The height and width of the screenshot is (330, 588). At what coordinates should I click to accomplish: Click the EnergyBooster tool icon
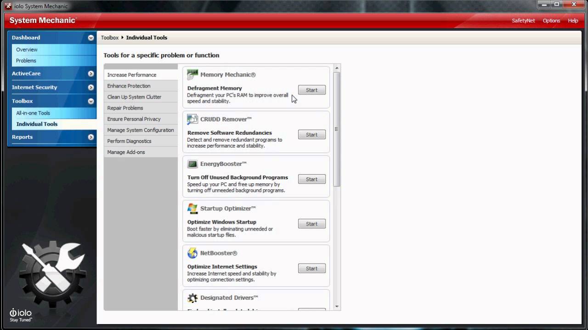192,164
